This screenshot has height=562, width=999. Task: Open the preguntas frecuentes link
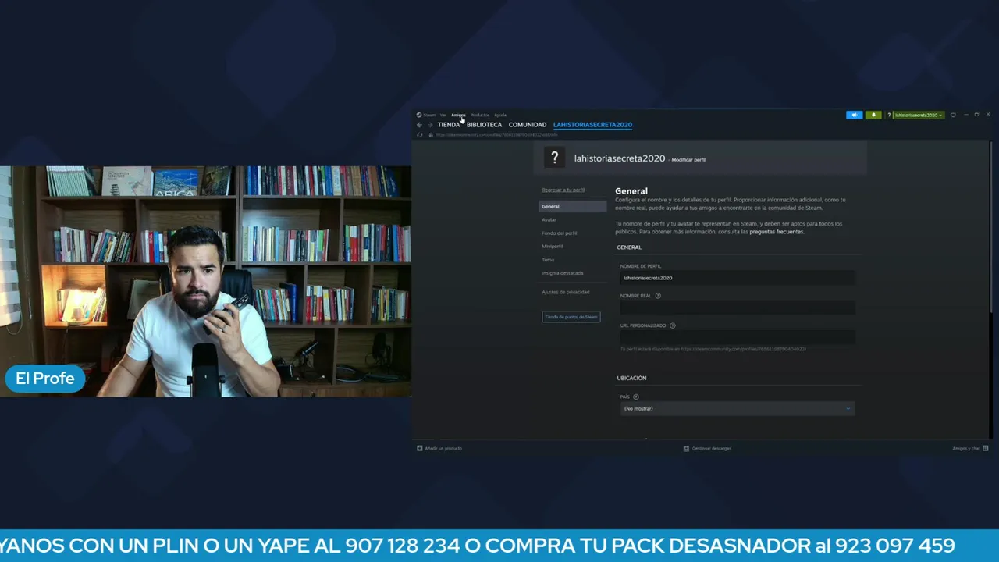[x=777, y=232]
